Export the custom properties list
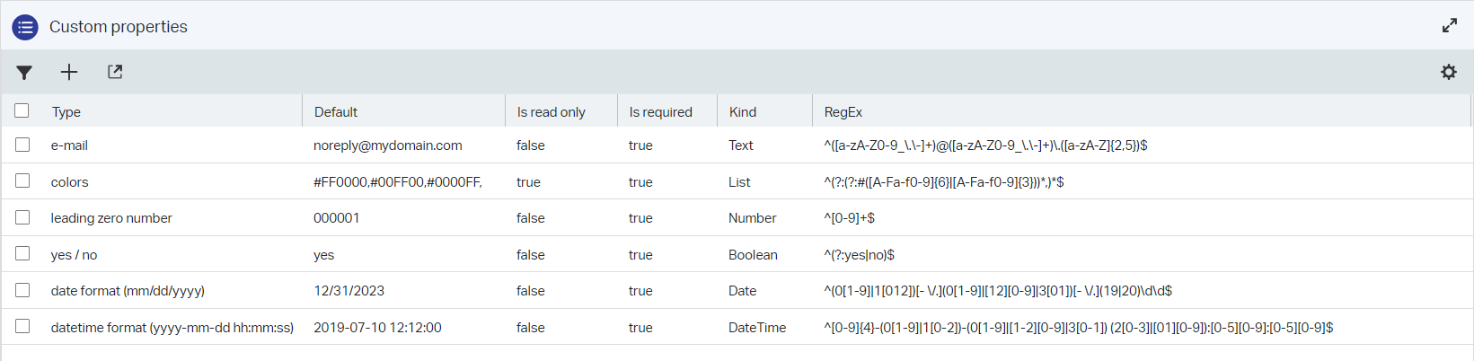The image size is (1474, 361). pyautogui.click(x=115, y=72)
